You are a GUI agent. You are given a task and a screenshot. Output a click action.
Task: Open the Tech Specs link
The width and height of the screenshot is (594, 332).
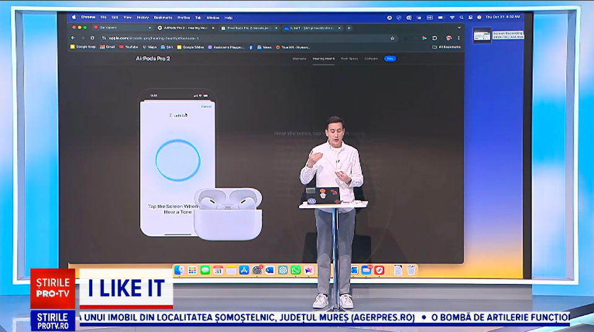pyautogui.click(x=349, y=58)
